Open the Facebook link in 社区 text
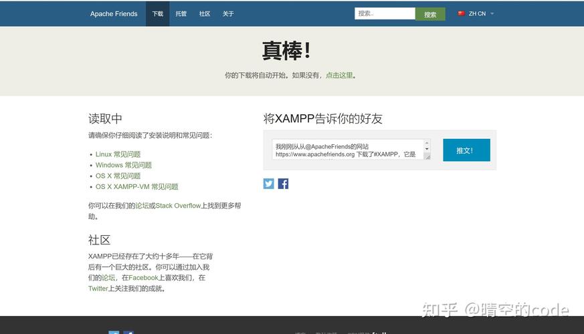Image resolution: width=584 pixels, height=334 pixels. point(143,277)
